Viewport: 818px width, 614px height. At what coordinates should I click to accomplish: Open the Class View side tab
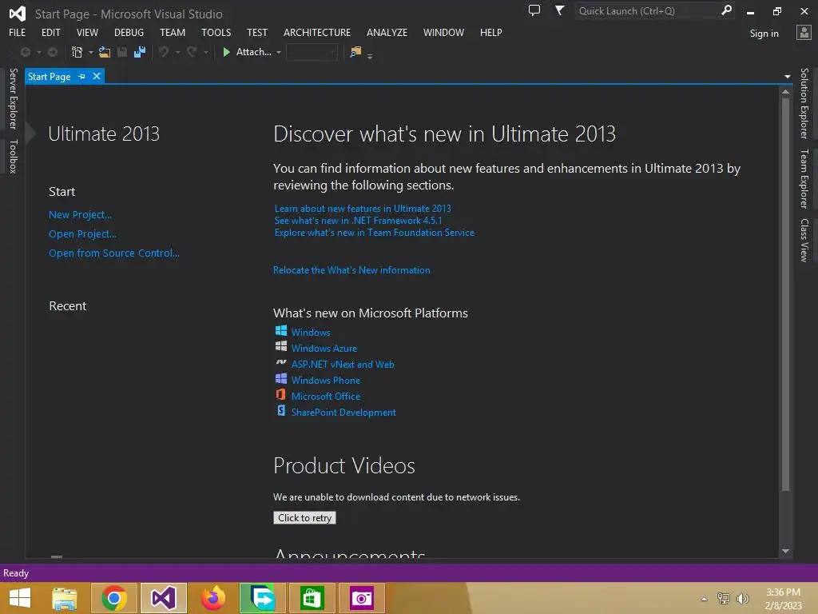tap(804, 240)
